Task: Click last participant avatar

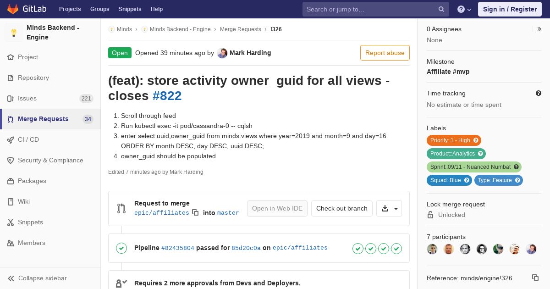Action: point(531,249)
